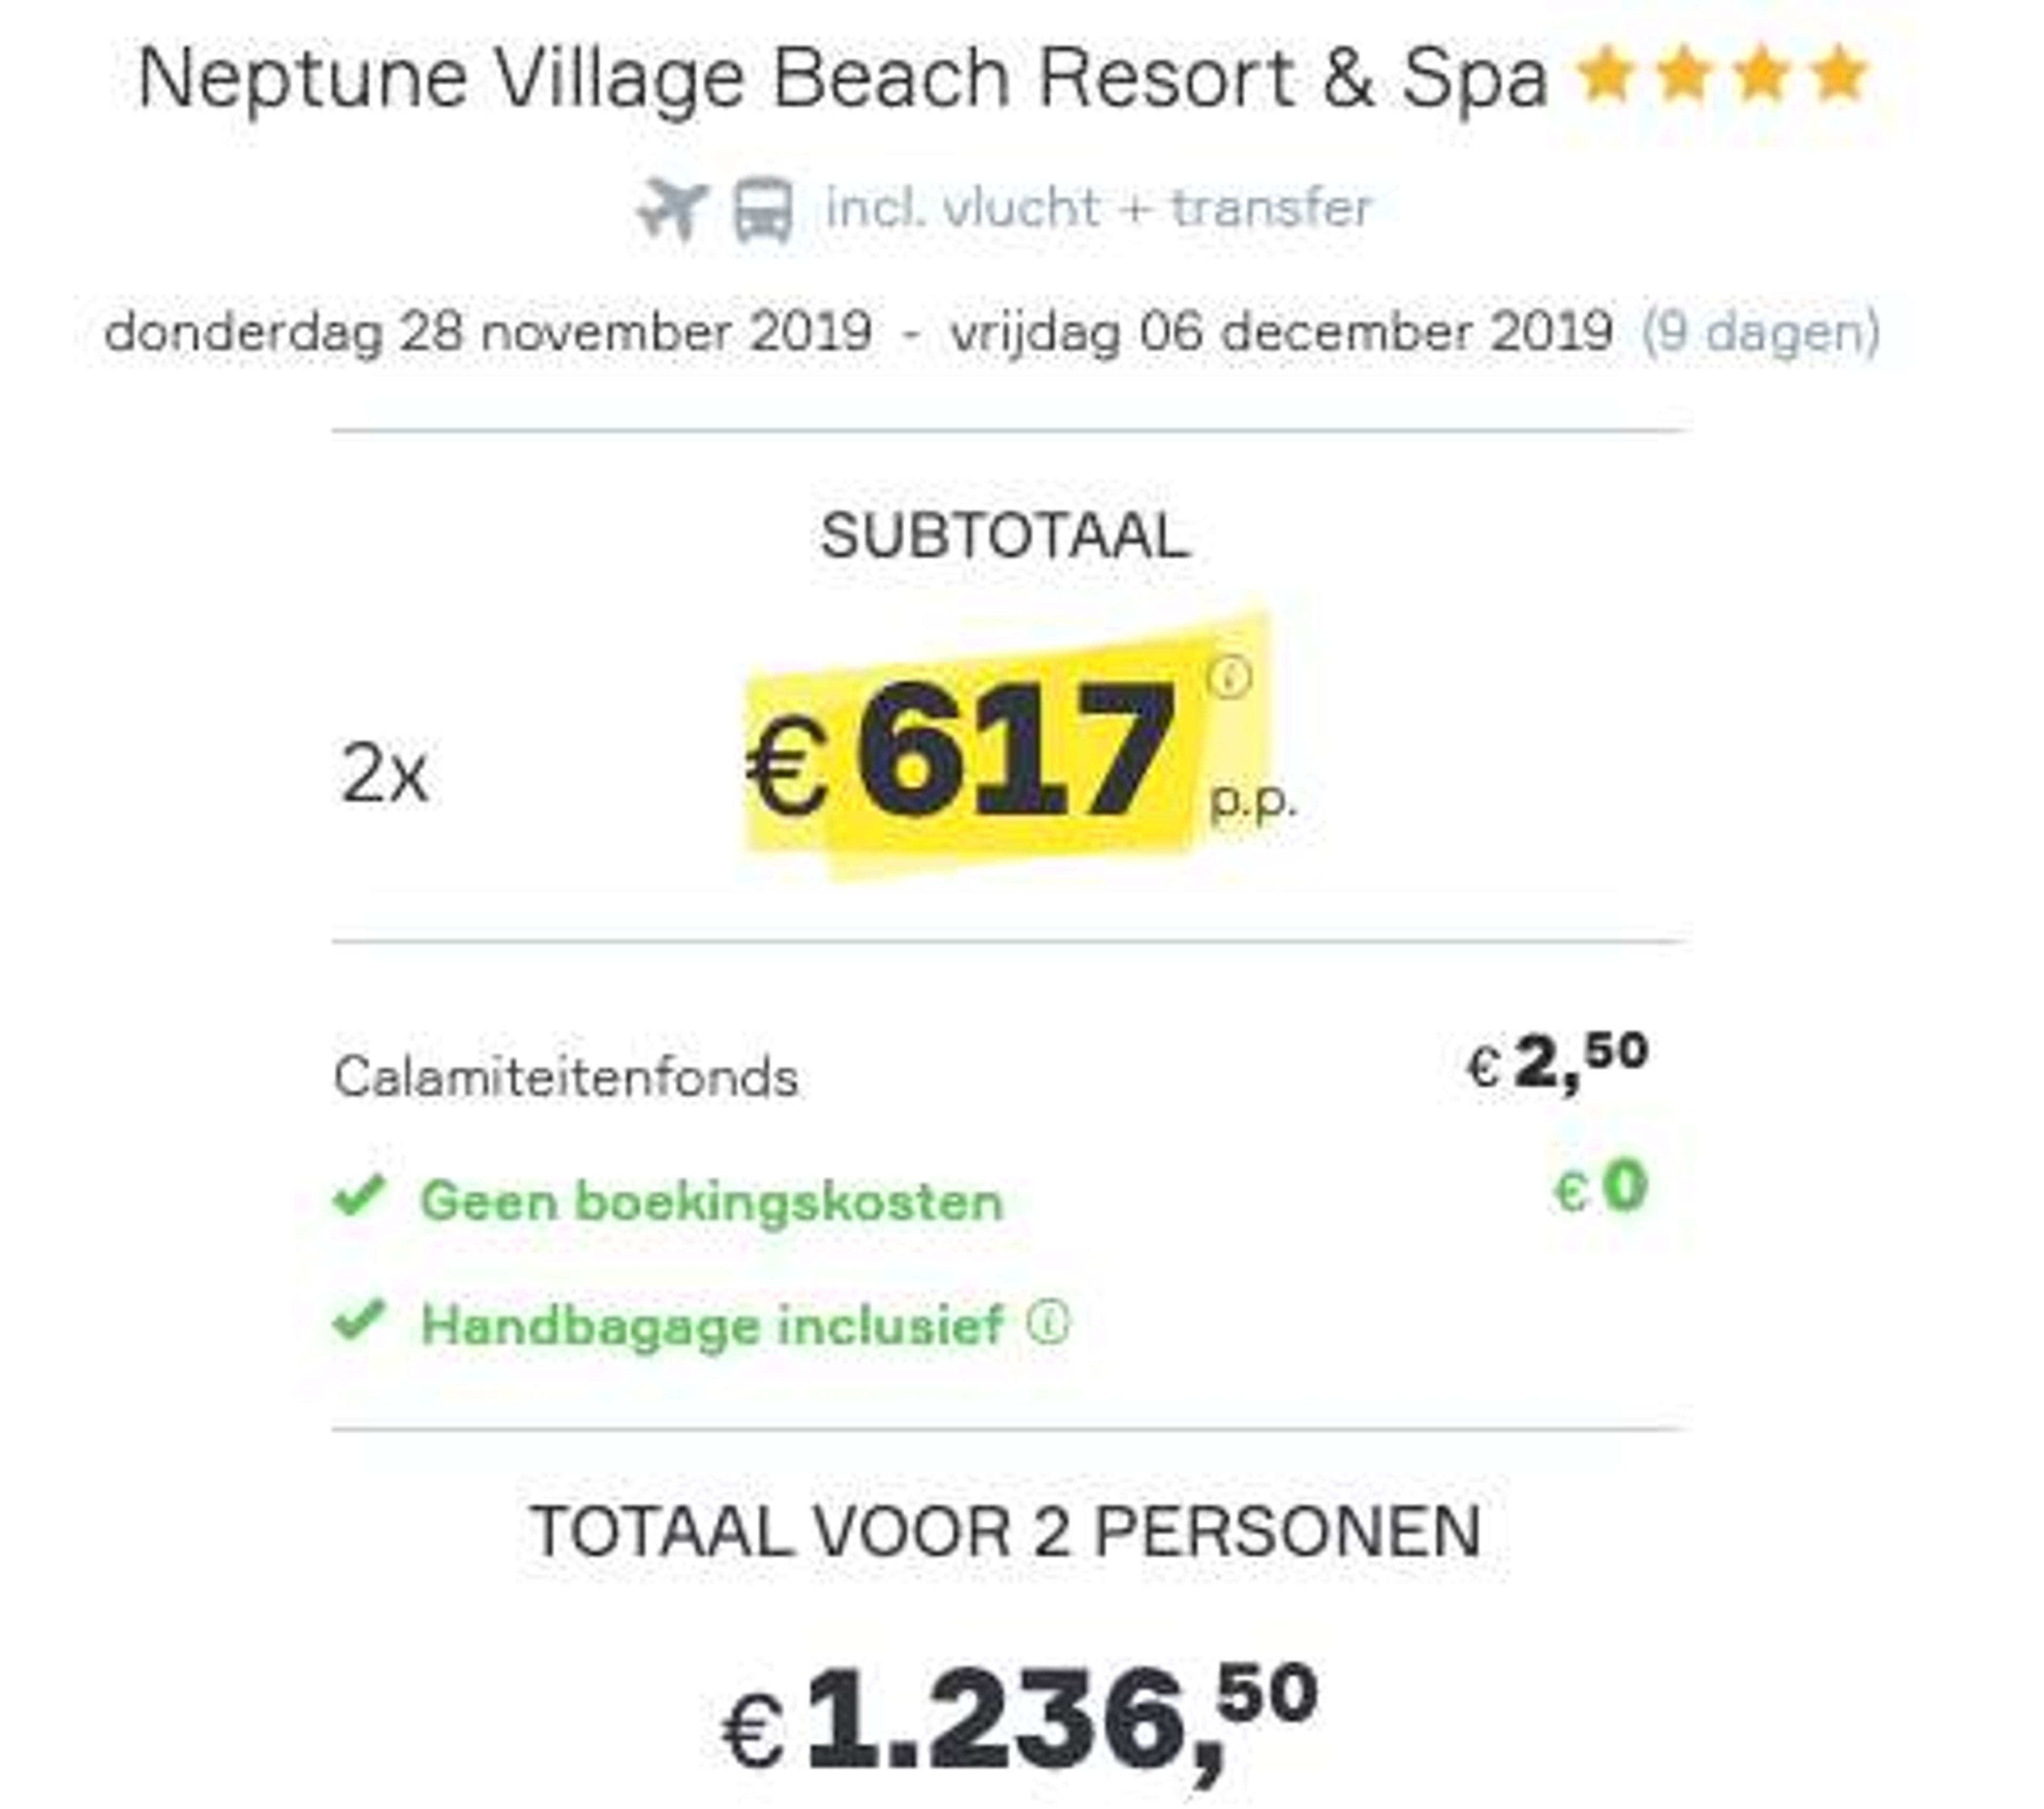Click the first gold rating star
This screenshot has width=2044, height=1809.
tap(1606, 75)
